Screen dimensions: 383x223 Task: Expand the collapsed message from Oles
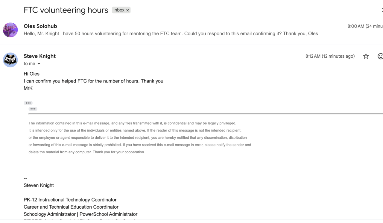(x=171, y=33)
